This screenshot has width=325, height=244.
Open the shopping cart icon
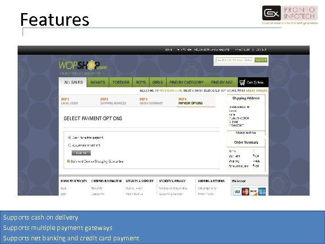coord(242,82)
